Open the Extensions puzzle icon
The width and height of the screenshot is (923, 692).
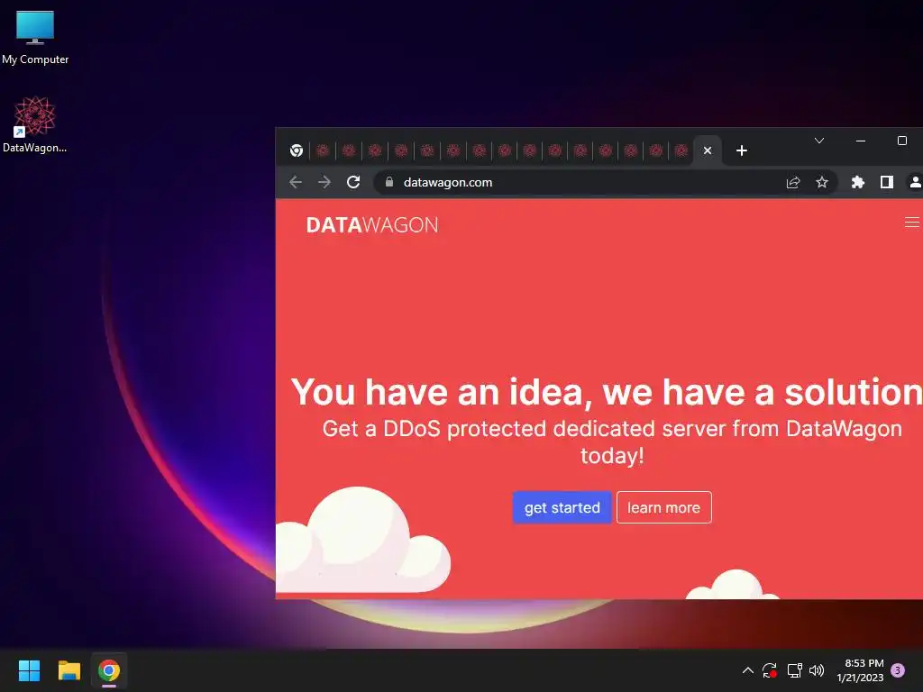pos(858,182)
